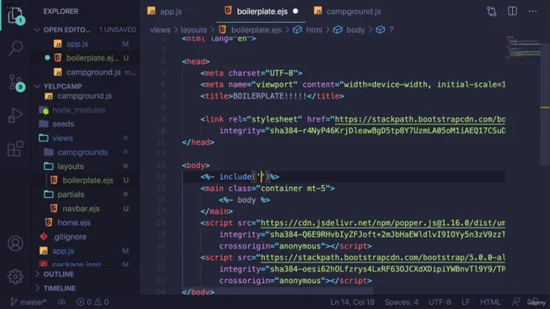Change end of line sequence LF

click(465, 302)
